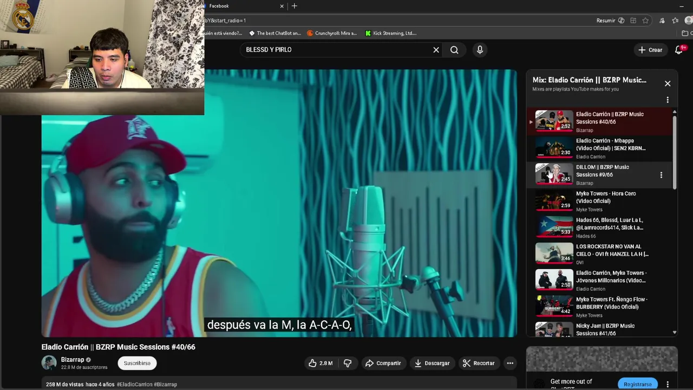Open options menu for DILLOM row
This screenshot has width=693, height=390.
[661, 175]
